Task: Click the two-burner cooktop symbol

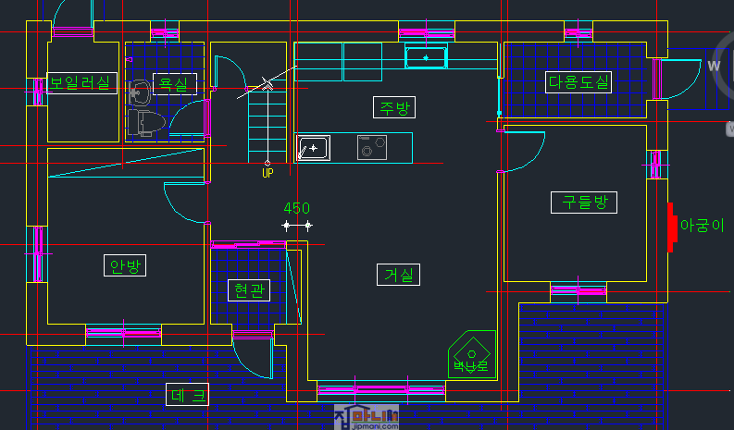Action: click(x=371, y=147)
